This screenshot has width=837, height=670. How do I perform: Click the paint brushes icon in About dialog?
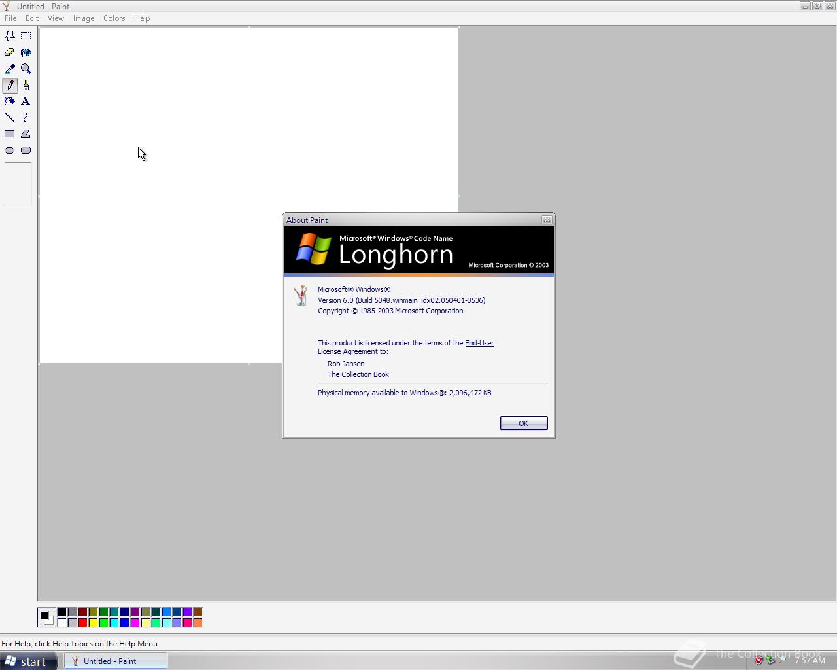(x=301, y=296)
